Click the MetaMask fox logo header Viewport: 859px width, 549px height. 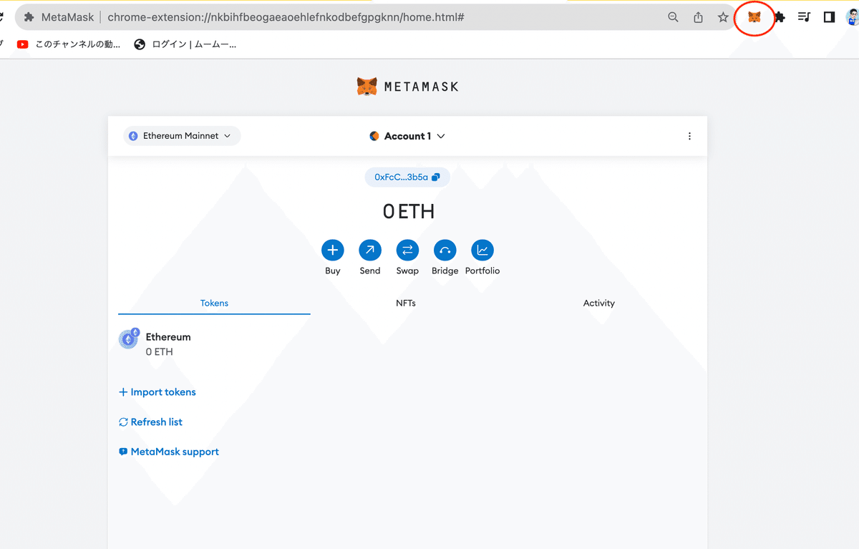coord(367,87)
